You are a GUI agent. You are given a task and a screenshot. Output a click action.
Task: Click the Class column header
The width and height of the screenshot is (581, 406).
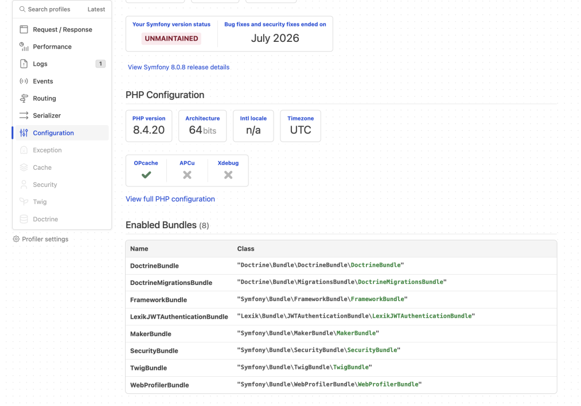(x=245, y=248)
